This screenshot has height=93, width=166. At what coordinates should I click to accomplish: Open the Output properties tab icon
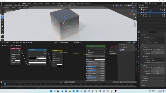click(139, 41)
